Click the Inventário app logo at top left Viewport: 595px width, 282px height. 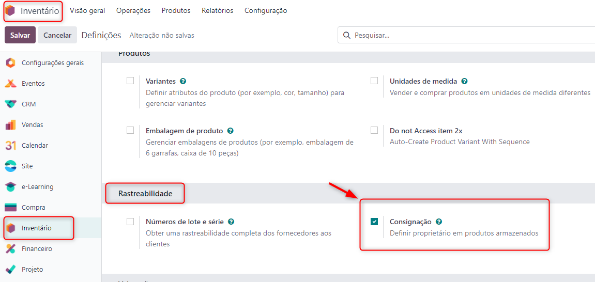[11, 11]
